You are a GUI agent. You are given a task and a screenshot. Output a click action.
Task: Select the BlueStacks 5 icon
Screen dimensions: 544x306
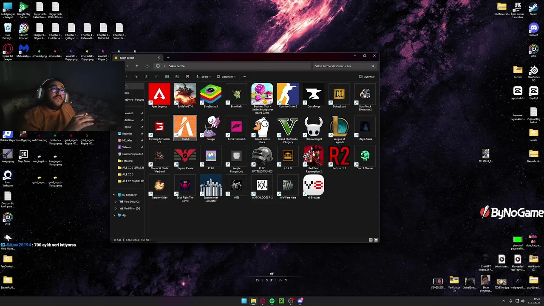pyautogui.click(x=211, y=96)
